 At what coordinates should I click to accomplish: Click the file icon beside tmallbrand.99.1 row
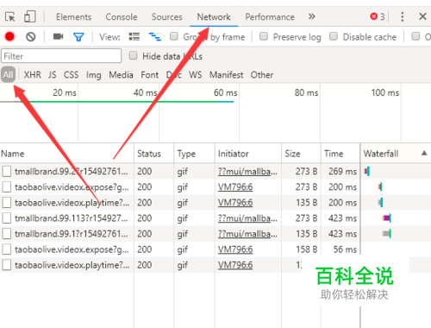pos(7,234)
